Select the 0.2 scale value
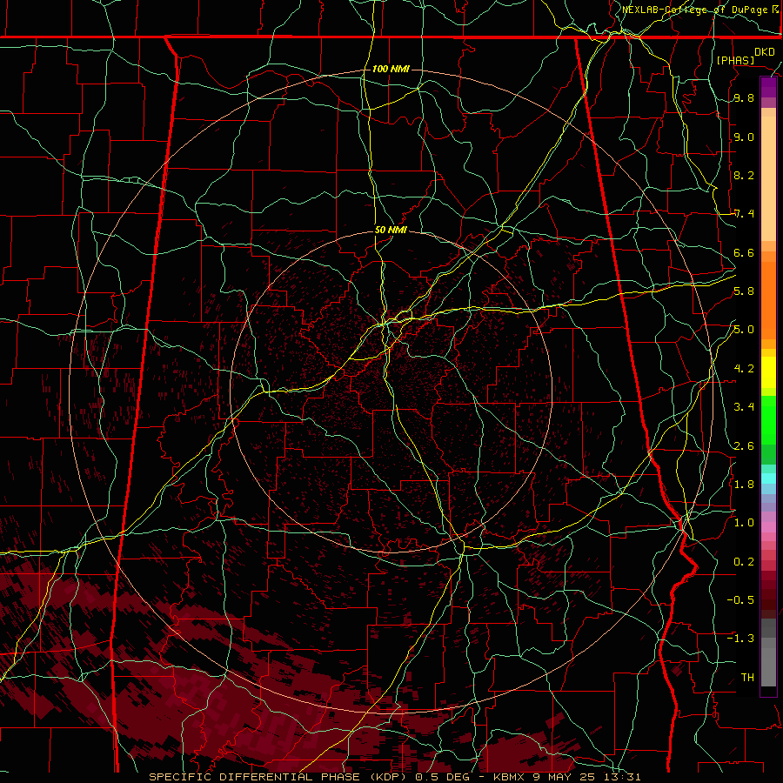783x783 pixels. (744, 562)
